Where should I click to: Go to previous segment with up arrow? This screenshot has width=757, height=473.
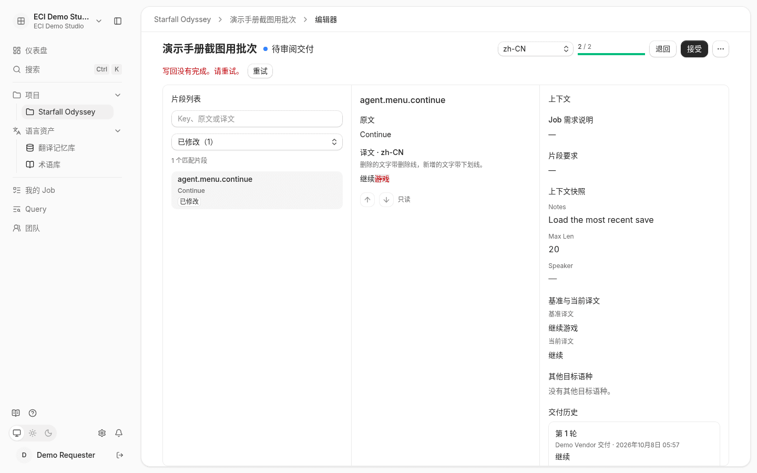(367, 200)
